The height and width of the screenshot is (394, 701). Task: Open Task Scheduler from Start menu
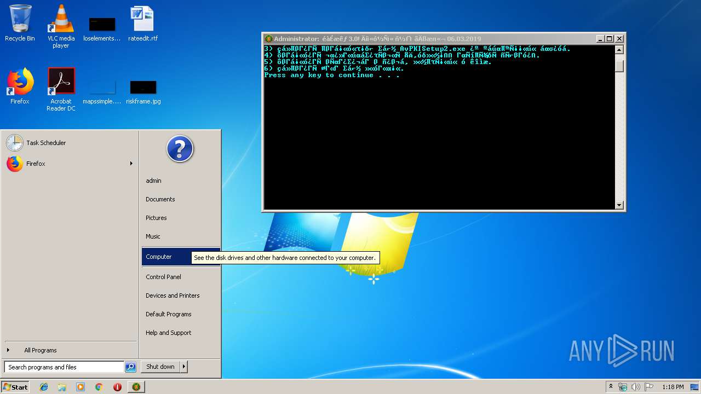pyautogui.click(x=70, y=143)
